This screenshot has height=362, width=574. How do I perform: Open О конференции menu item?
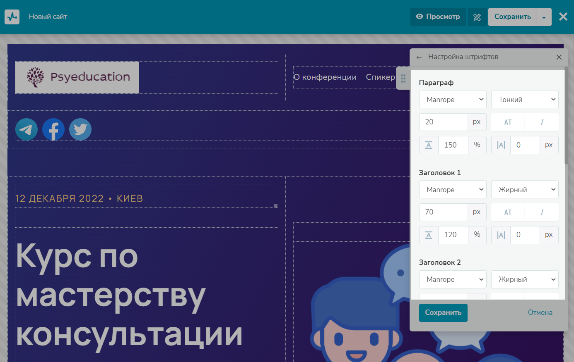coord(325,77)
